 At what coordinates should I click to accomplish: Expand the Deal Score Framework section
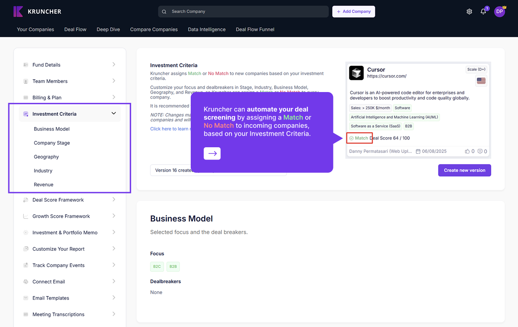pos(113,200)
